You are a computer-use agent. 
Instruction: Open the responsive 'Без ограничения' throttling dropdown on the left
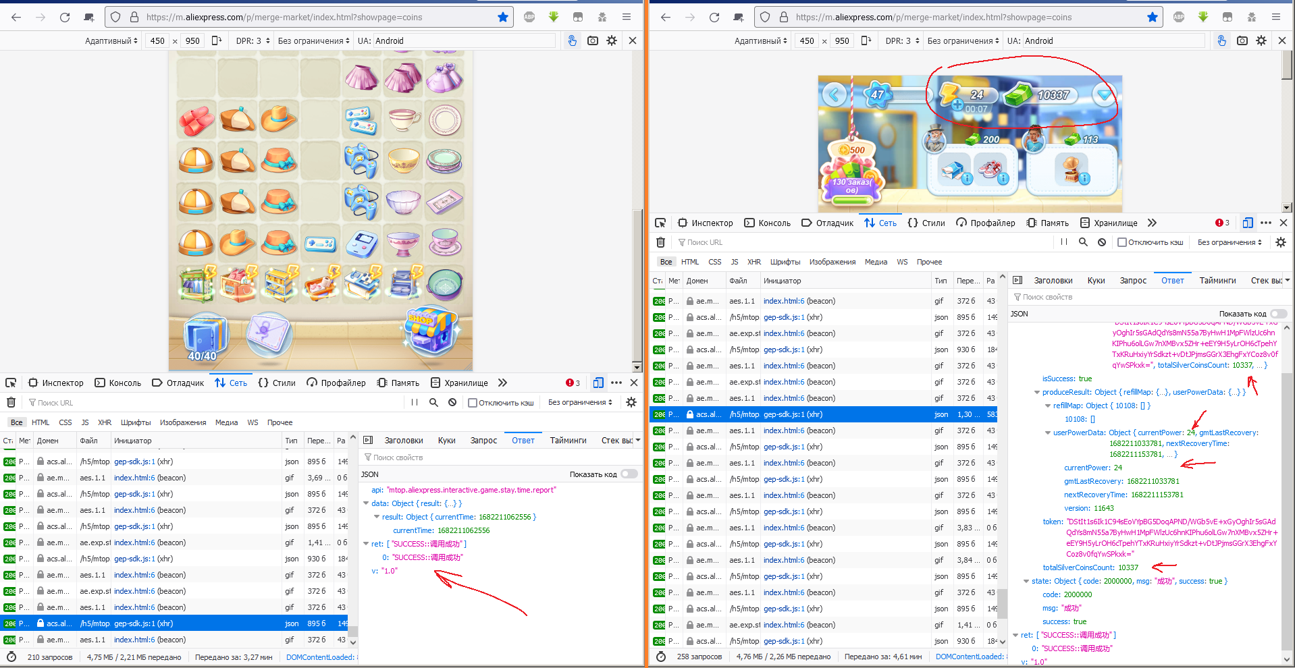314,40
